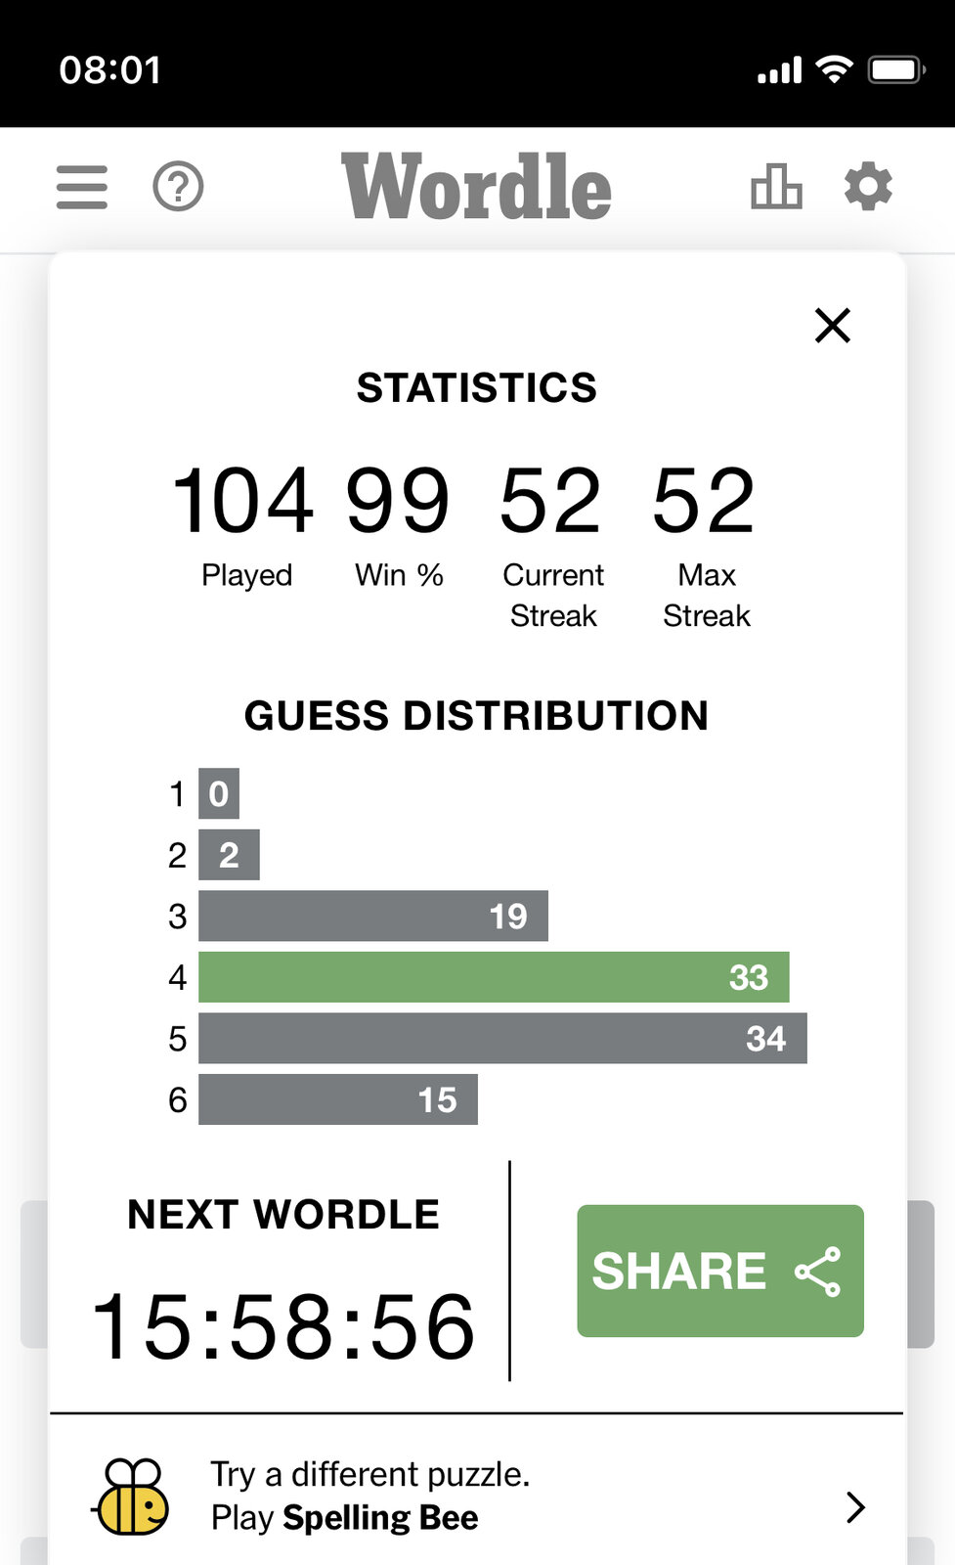Expand the Spelling Bee promo chevron
The image size is (955, 1565).
(x=855, y=1507)
